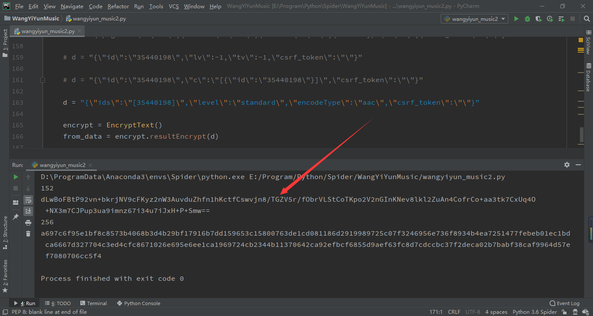Screen dimensions: 593x316
Task: Click the grey Stop square in top toolbar
Action: pyautogui.click(x=573, y=19)
